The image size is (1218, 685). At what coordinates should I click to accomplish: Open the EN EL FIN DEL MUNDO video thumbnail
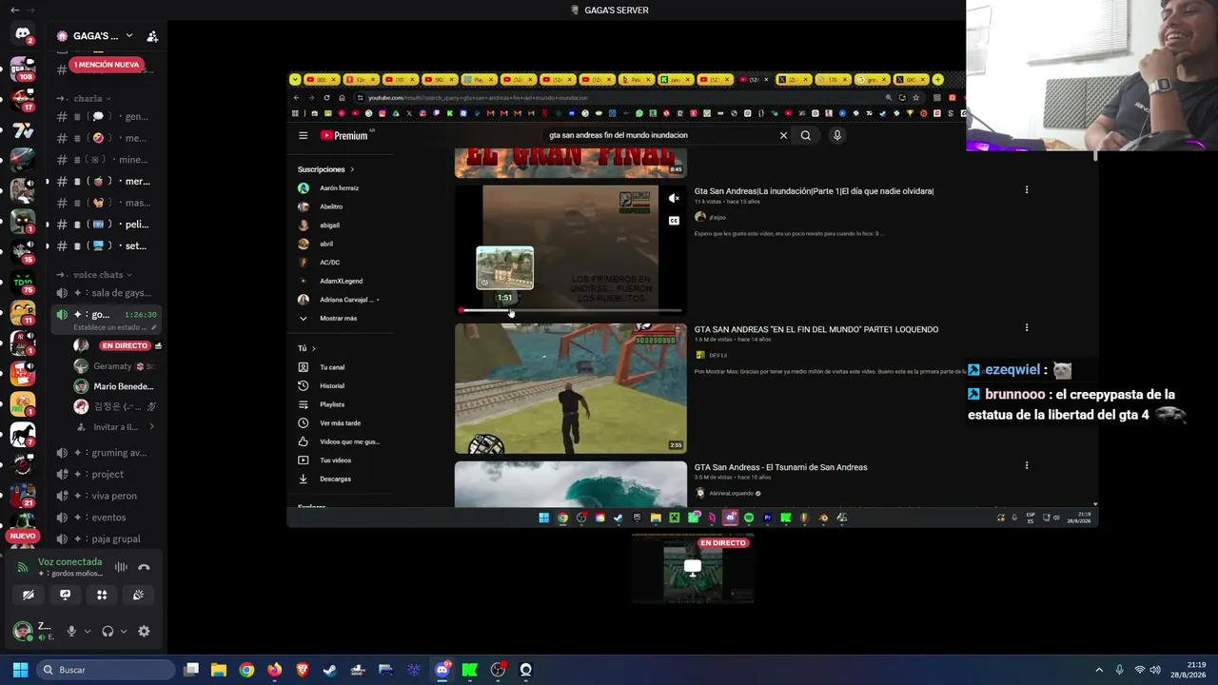point(570,388)
